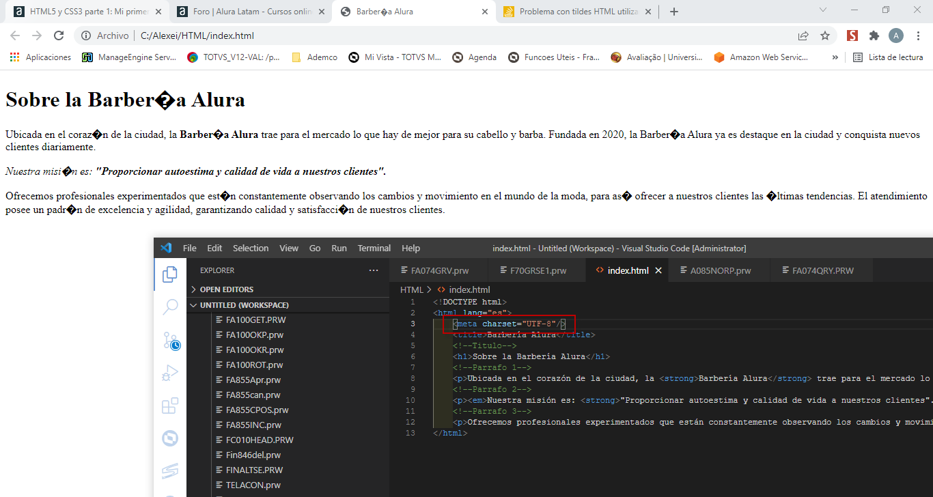933x497 pixels.
Task: Open the Go menu in VS Code
Action: (x=315, y=248)
